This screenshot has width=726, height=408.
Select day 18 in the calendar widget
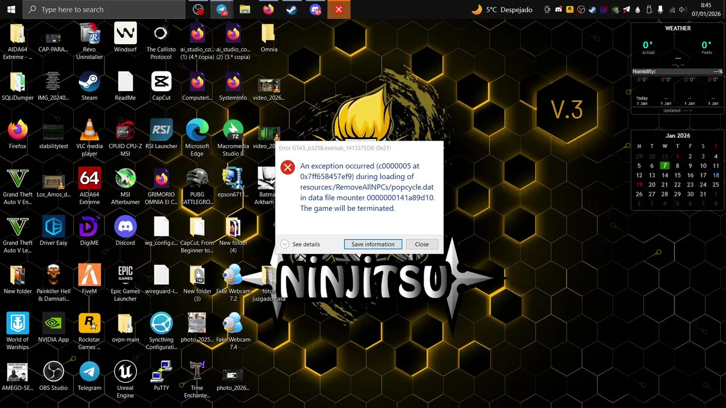click(x=716, y=175)
